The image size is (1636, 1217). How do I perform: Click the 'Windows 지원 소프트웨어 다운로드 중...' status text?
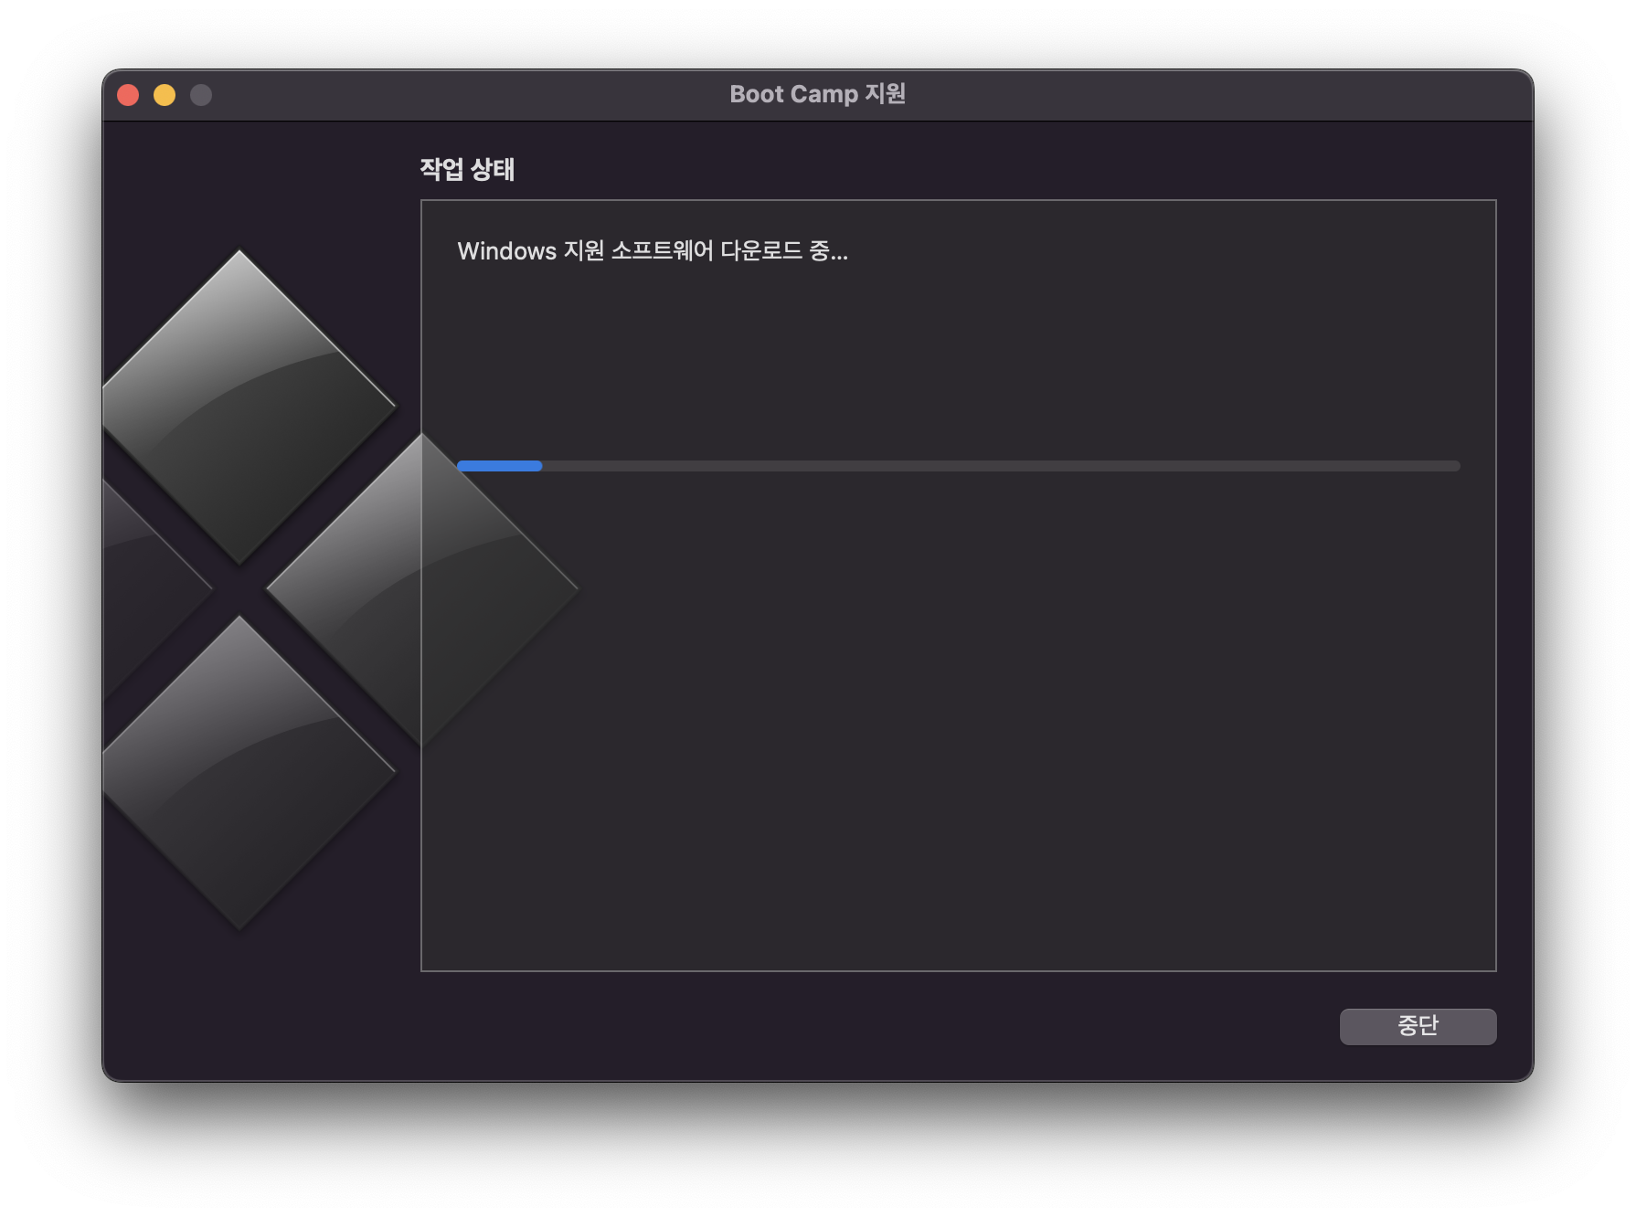(653, 251)
